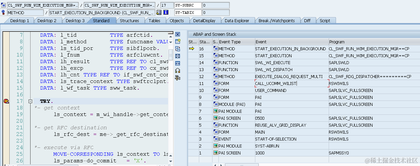Select the SWL_WI_DISPATCH event cell

click(292, 69)
